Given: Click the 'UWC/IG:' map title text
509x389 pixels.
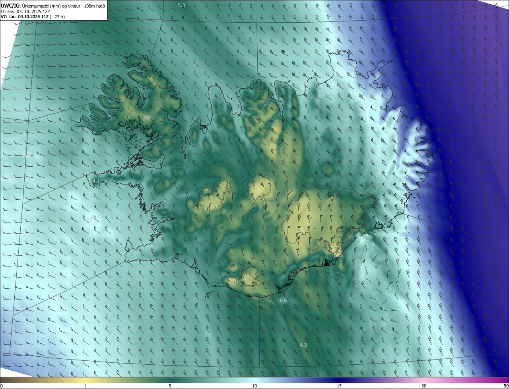Looking at the screenshot, I should tap(11, 5).
